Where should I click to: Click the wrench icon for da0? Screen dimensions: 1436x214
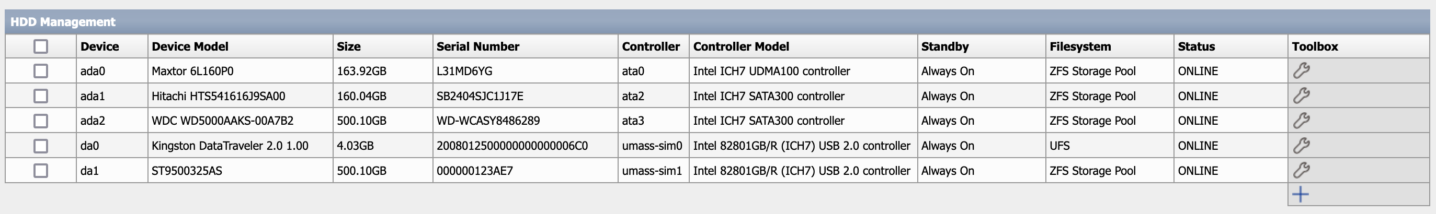1301,146
